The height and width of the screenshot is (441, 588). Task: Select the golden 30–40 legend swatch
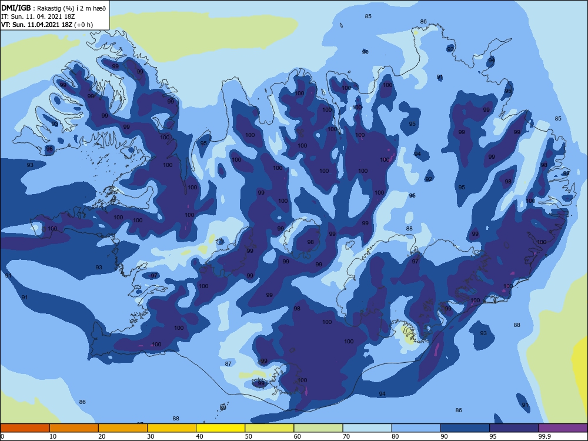point(171,428)
